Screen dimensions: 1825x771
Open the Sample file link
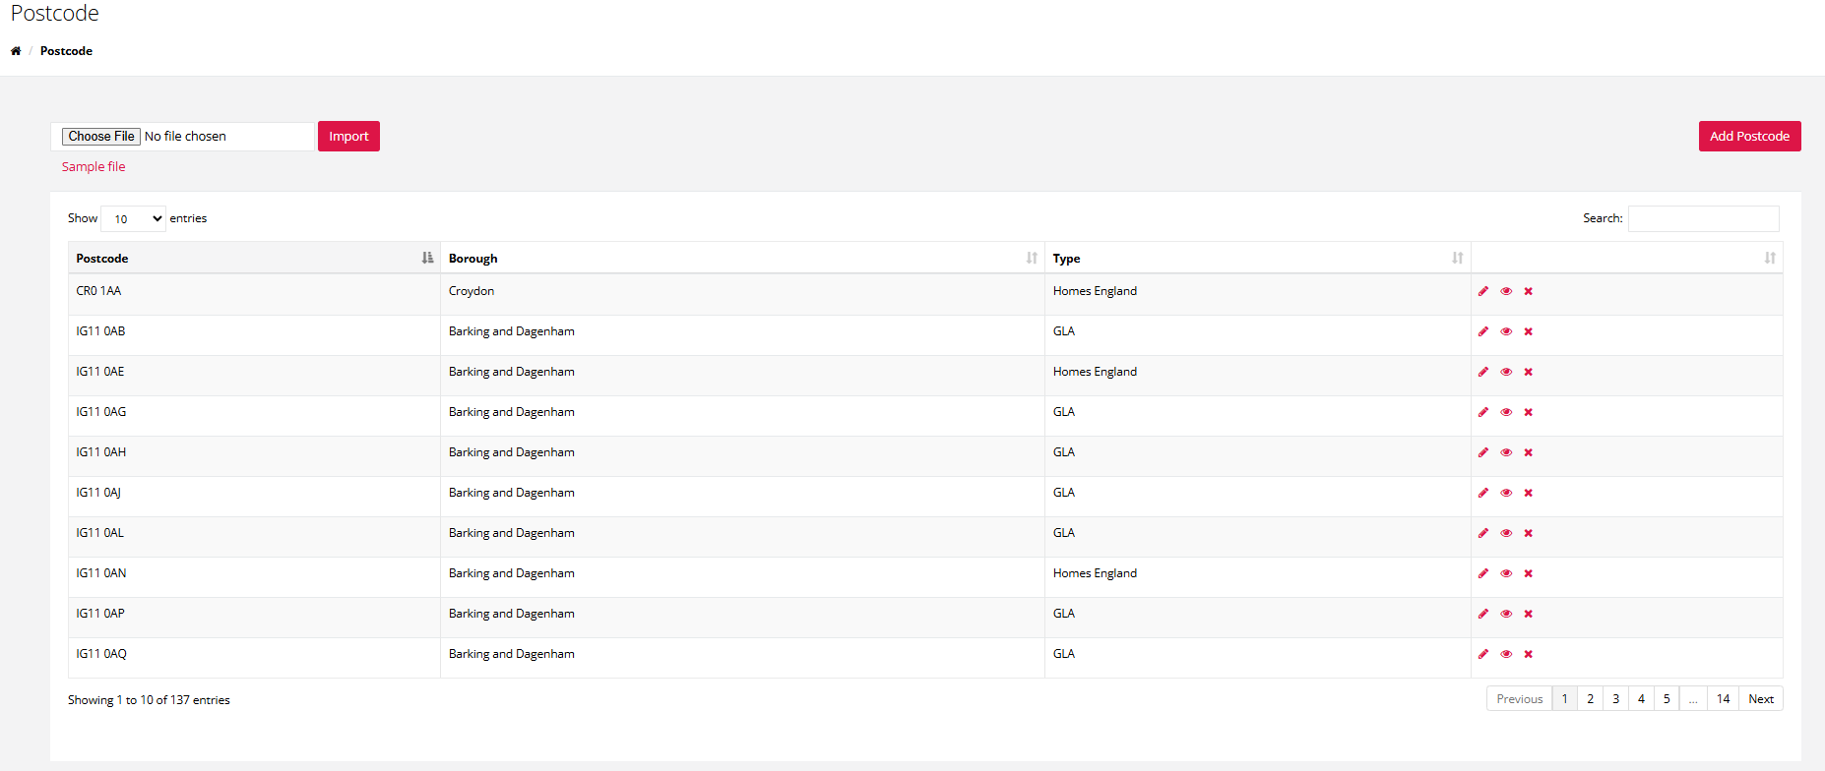pos(94,167)
